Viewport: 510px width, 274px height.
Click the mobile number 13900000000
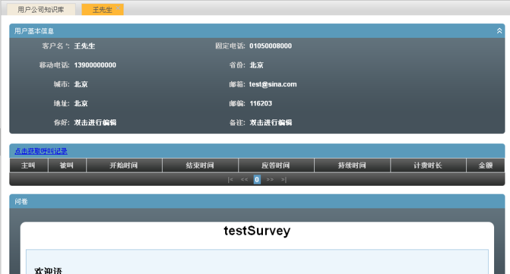click(x=95, y=65)
